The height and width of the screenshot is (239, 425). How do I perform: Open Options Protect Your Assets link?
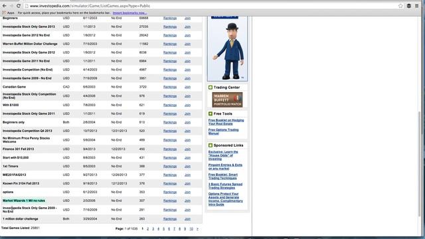226,199
